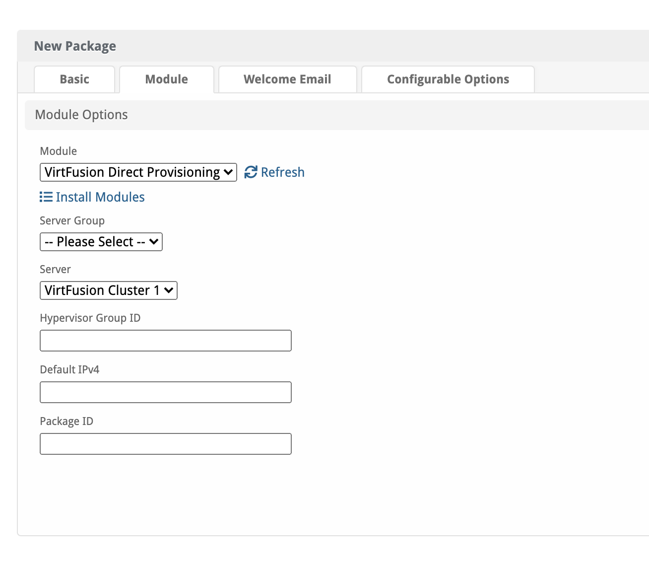Viewport: 649px width, 568px height.
Task: Switch to the Basic tab
Action: pyautogui.click(x=74, y=79)
